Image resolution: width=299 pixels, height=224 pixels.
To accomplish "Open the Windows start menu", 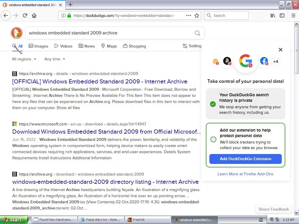I will [x=14, y=220].
